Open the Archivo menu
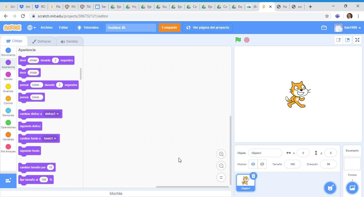Screen dimensions: 364x197 [47, 28]
